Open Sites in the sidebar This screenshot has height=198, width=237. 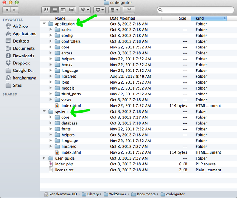click(14, 85)
